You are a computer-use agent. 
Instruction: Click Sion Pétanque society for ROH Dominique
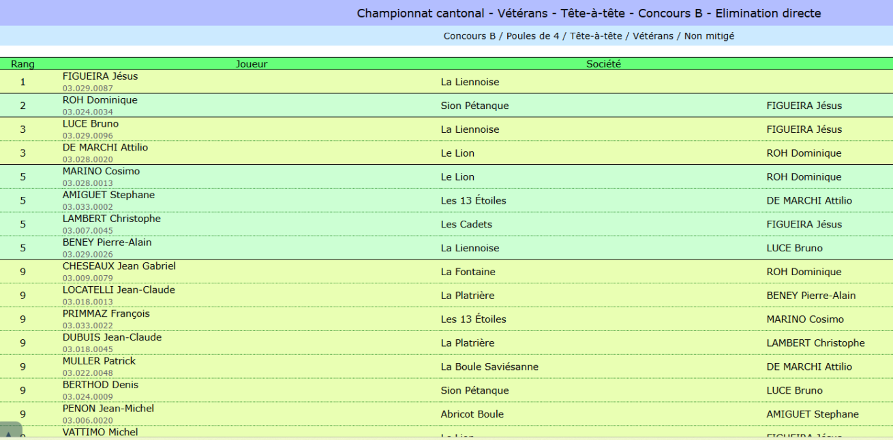click(x=474, y=106)
